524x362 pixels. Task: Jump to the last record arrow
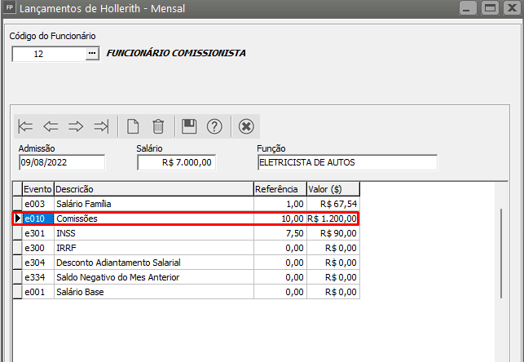101,126
